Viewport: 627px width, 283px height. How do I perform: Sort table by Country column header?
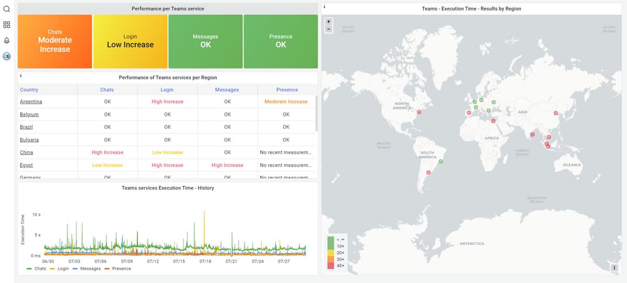(29, 90)
